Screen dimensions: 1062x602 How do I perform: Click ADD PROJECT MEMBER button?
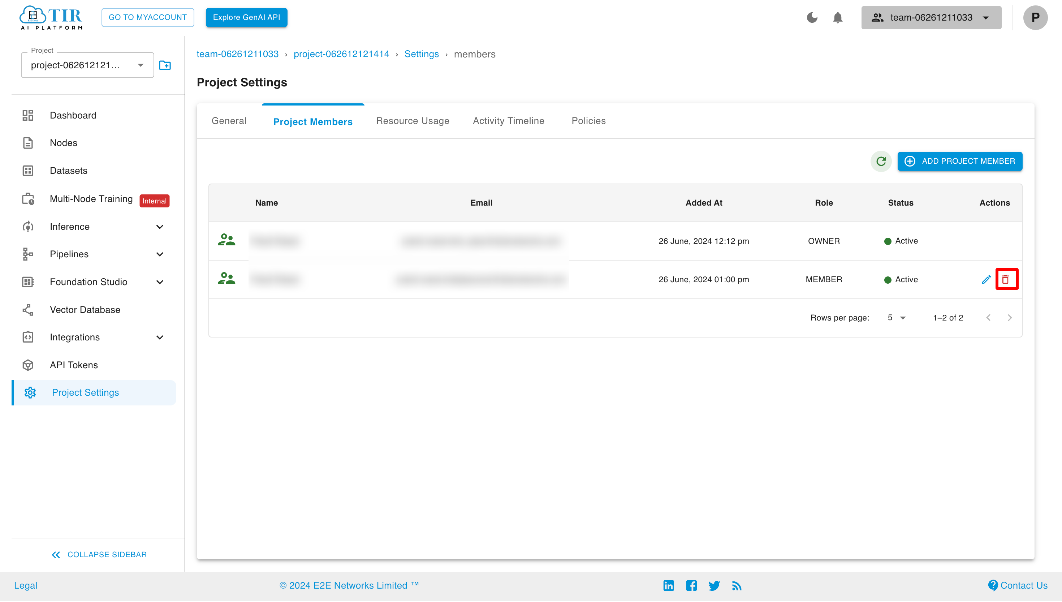959,161
